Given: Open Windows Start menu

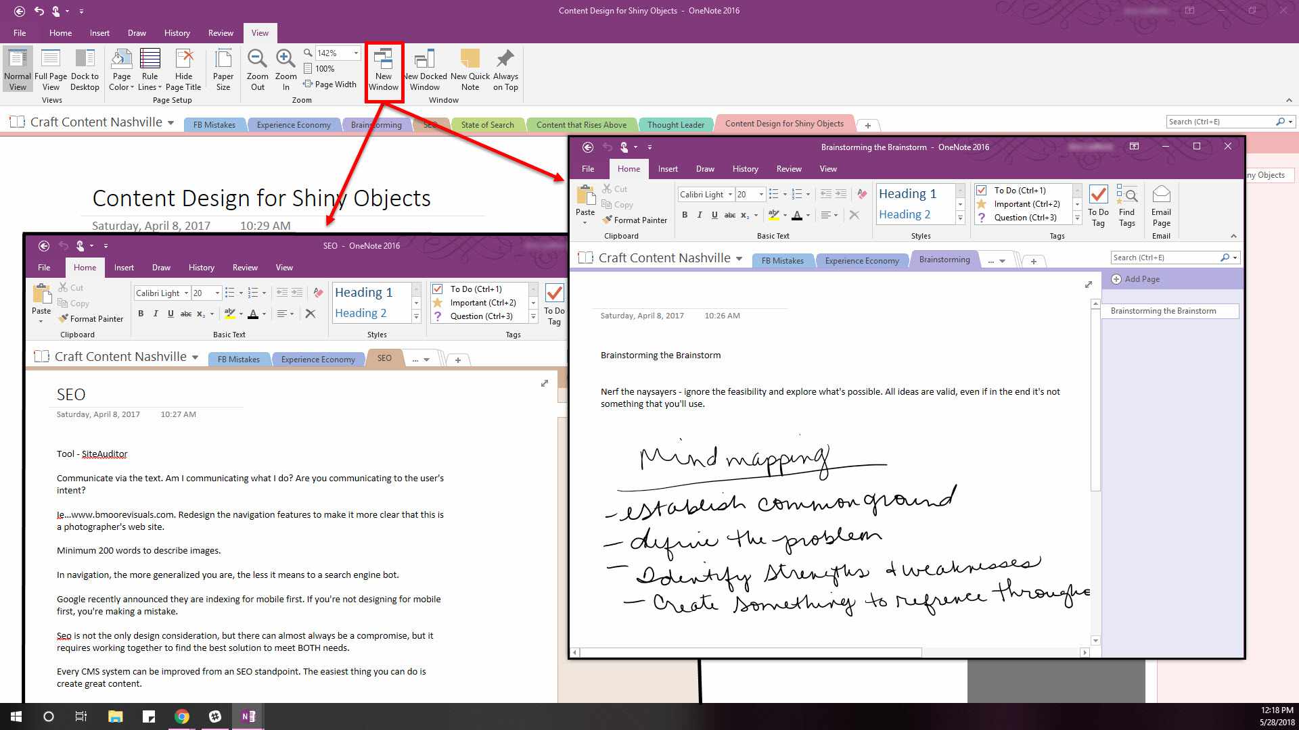Looking at the screenshot, I should [x=16, y=716].
